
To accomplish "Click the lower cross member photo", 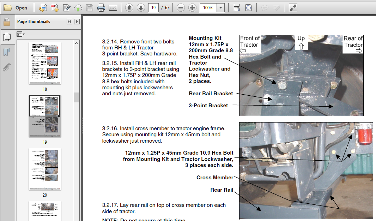I will (x=306, y=171).
